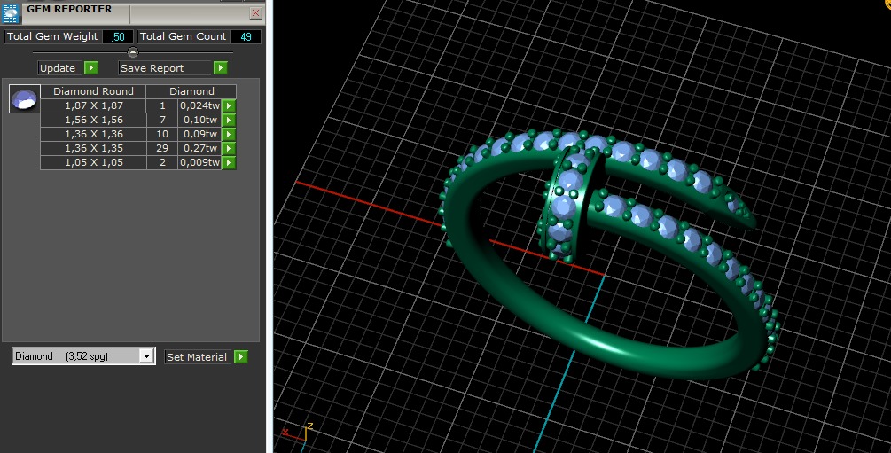The image size is (891, 453).
Task: Select the 1,36 X 1,36 size cell
Action: (93, 134)
